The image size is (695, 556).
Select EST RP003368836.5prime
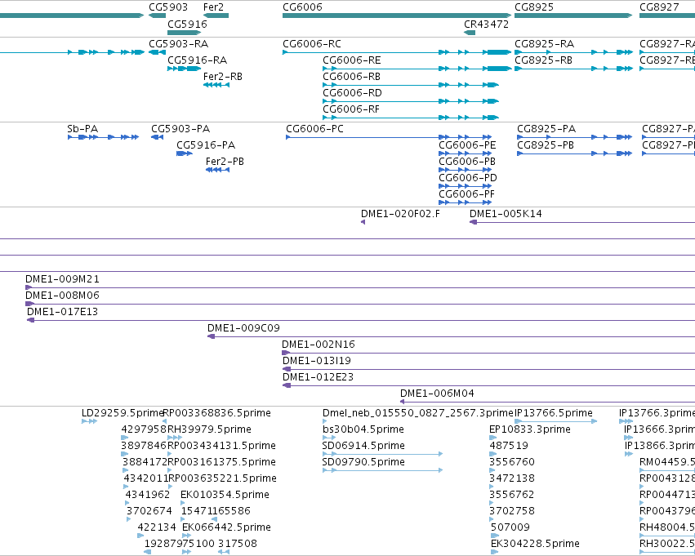tap(164, 422)
